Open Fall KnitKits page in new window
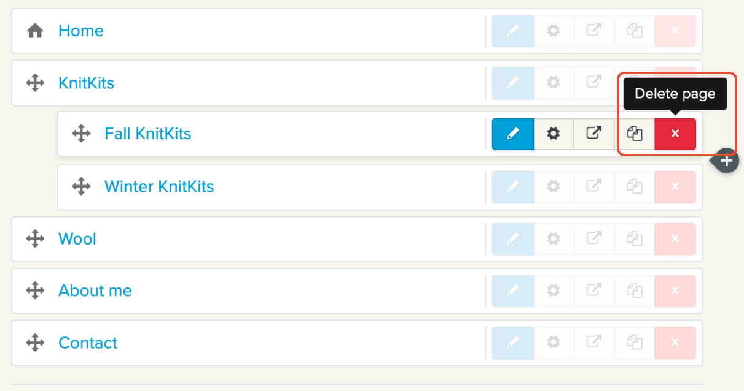The width and height of the screenshot is (744, 391). 593,134
